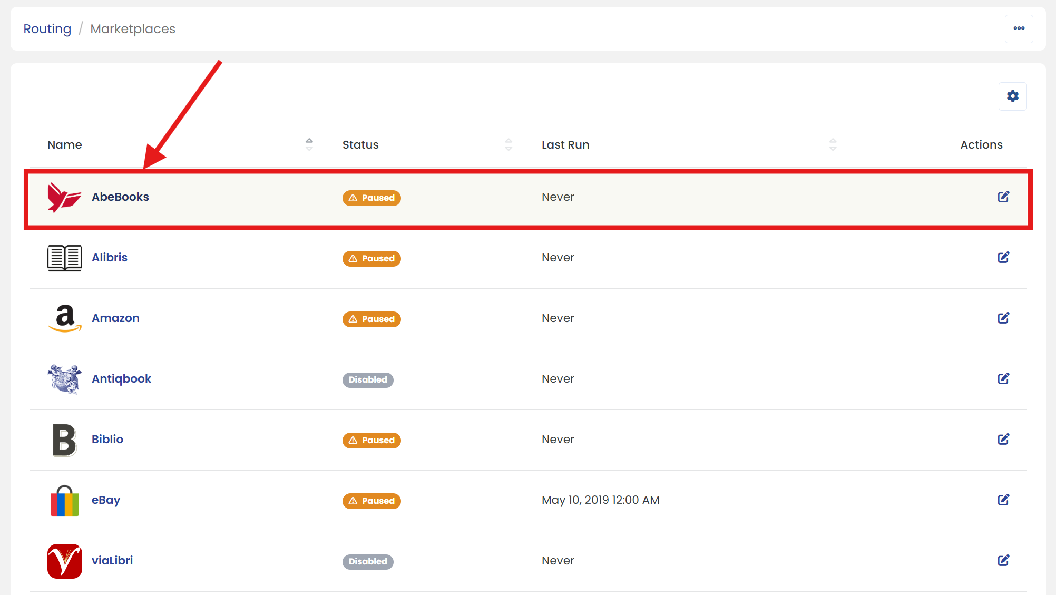This screenshot has width=1056, height=595.
Task: Click the Never last run for Biblio
Action: [x=558, y=440]
